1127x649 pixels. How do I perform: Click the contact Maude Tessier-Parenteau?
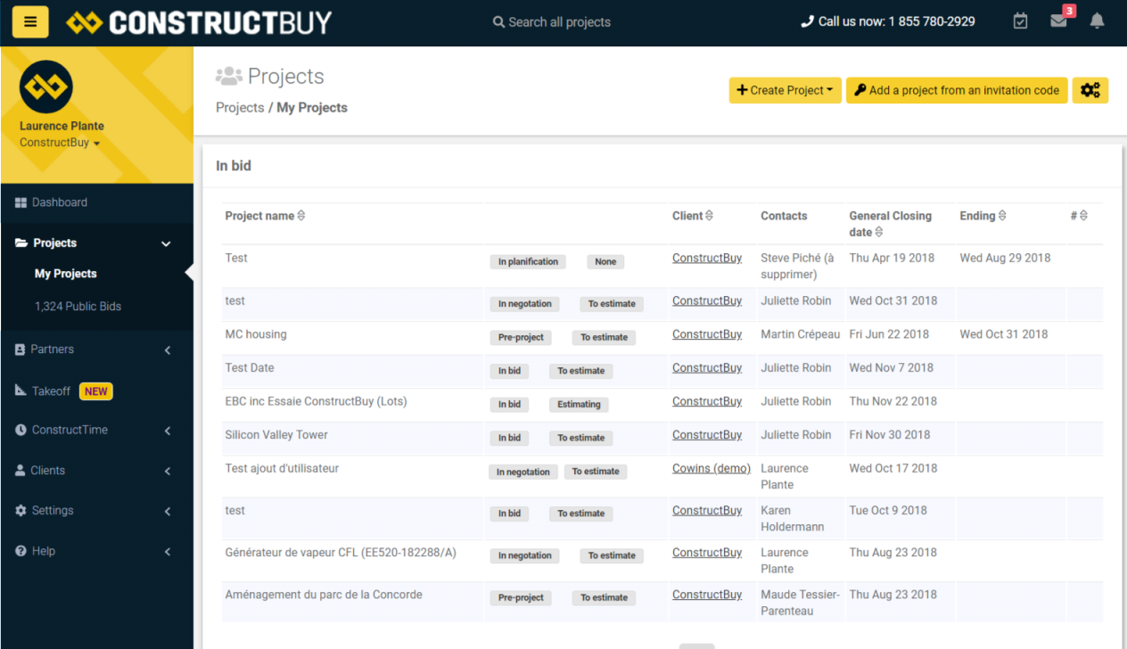pyautogui.click(x=800, y=603)
